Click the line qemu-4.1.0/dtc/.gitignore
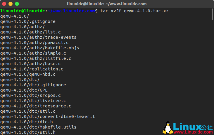The width and height of the screenshot is (214, 135). (x=33, y=85)
